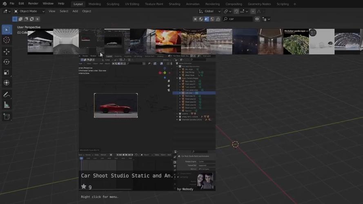Select the Select Box tool
The image size is (363, 204).
click(x=7, y=30)
